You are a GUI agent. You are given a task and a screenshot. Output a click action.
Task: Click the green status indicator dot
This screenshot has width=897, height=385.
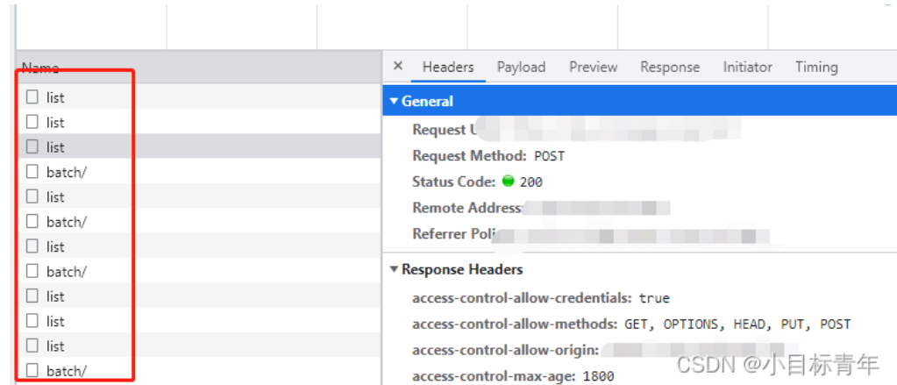point(508,182)
